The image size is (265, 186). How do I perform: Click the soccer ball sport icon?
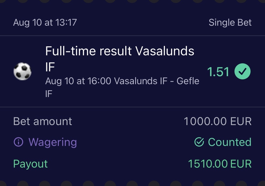point(22,72)
